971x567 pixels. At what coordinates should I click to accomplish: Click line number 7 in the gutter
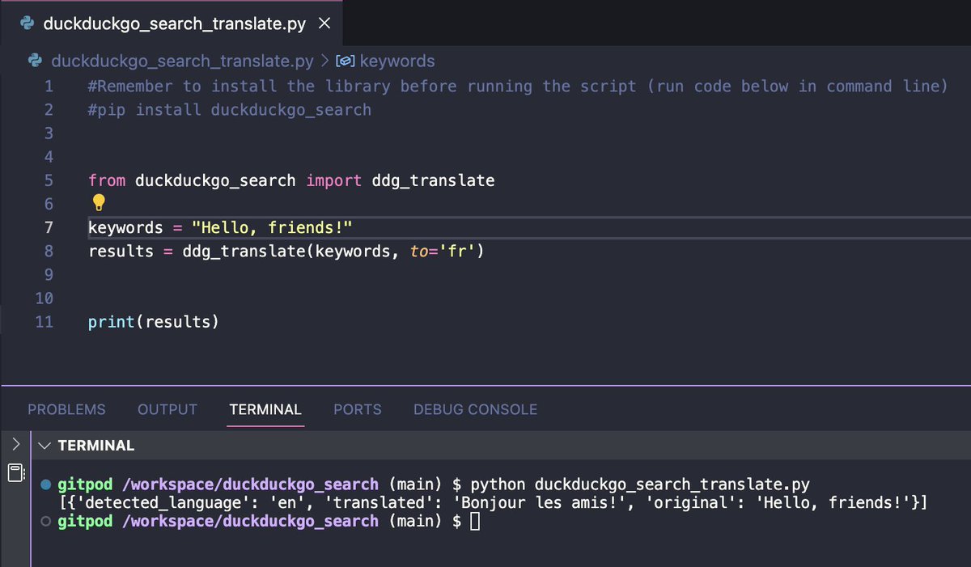click(48, 227)
